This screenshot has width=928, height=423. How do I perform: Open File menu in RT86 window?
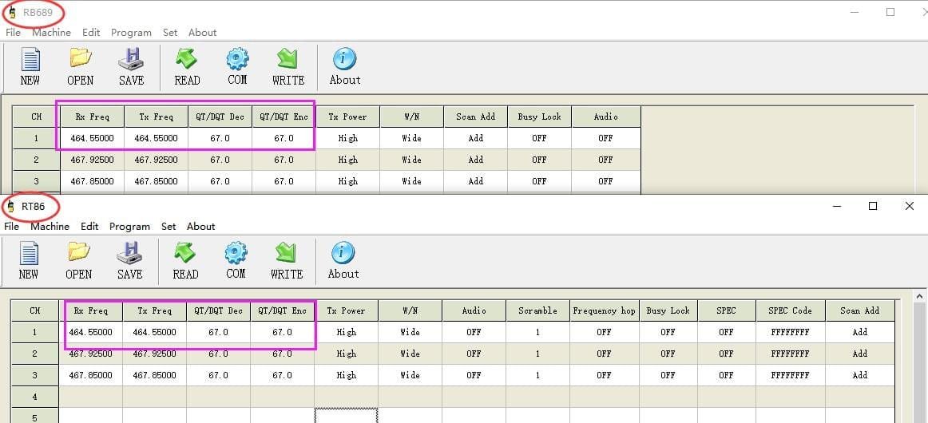coord(11,227)
